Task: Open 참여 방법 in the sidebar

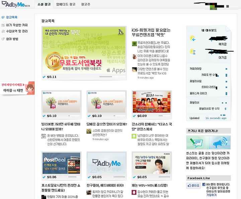Action: pos(12,39)
